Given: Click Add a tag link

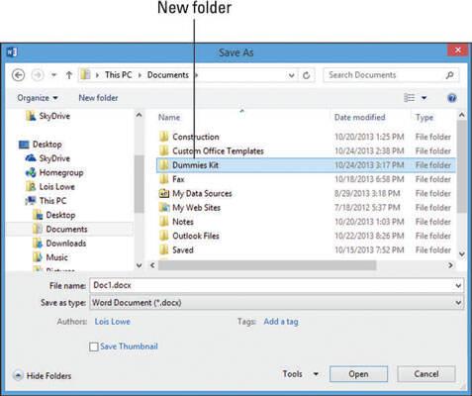Looking at the screenshot, I should (281, 322).
